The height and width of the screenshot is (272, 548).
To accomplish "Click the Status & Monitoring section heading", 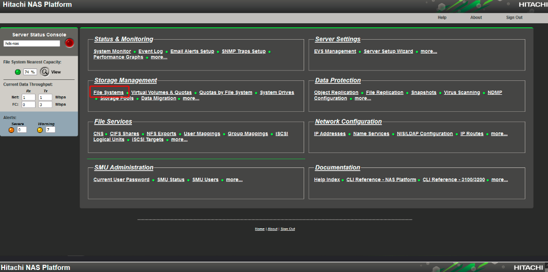I will tap(124, 39).
